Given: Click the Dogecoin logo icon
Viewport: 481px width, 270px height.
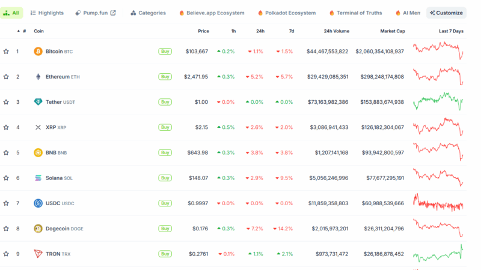Looking at the screenshot, I should point(38,229).
